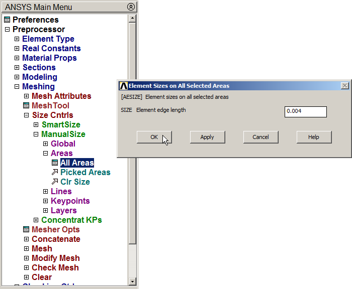
Task: Open the Material Props menu item
Action: point(49,58)
